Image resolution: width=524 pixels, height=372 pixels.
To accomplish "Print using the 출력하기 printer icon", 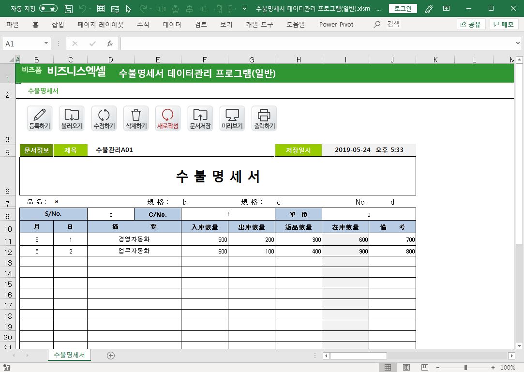I will pos(264,119).
